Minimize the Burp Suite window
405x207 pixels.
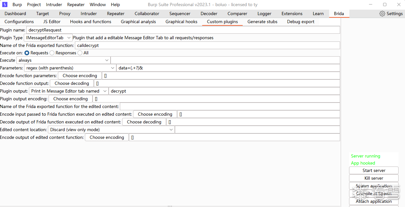371,4
